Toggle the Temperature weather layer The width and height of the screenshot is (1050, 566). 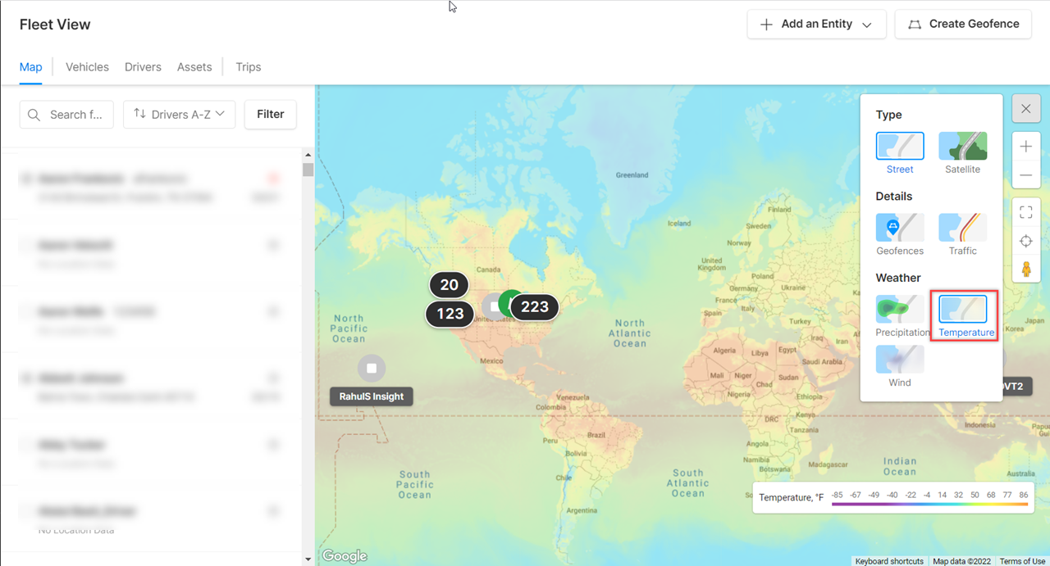coord(963,310)
